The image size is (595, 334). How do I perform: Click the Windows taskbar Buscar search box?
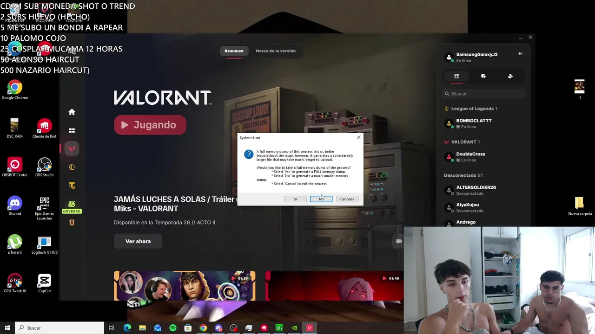click(x=59, y=328)
